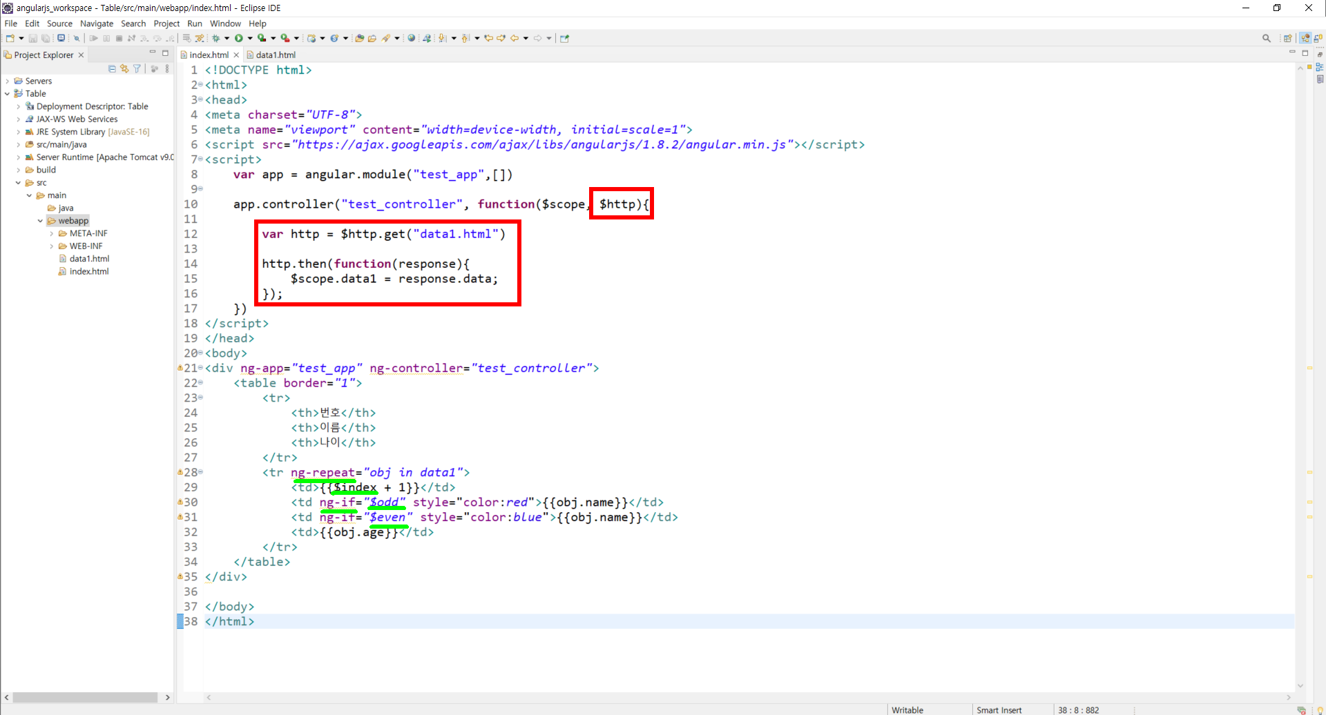Click the Smart Insert status field

[999, 709]
